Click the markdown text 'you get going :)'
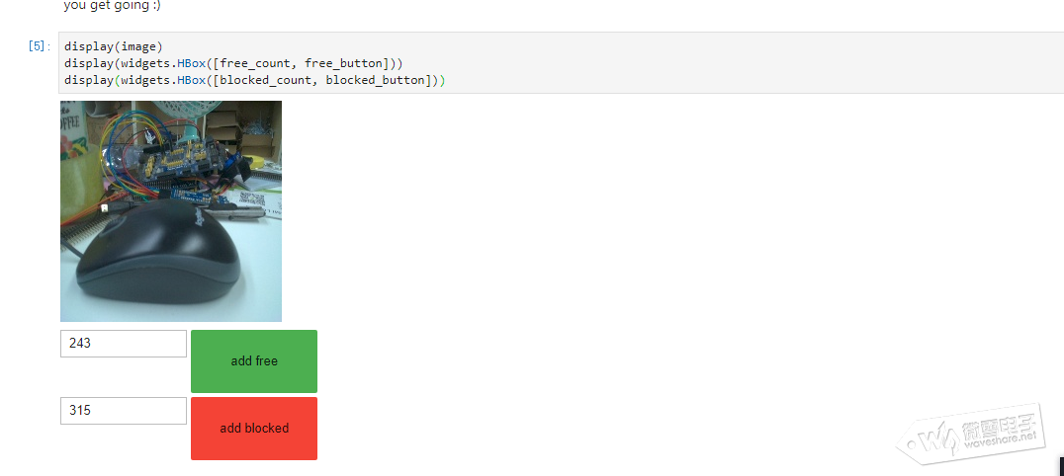This screenshot has width=1064, height=476. click(x=112, y=6)
